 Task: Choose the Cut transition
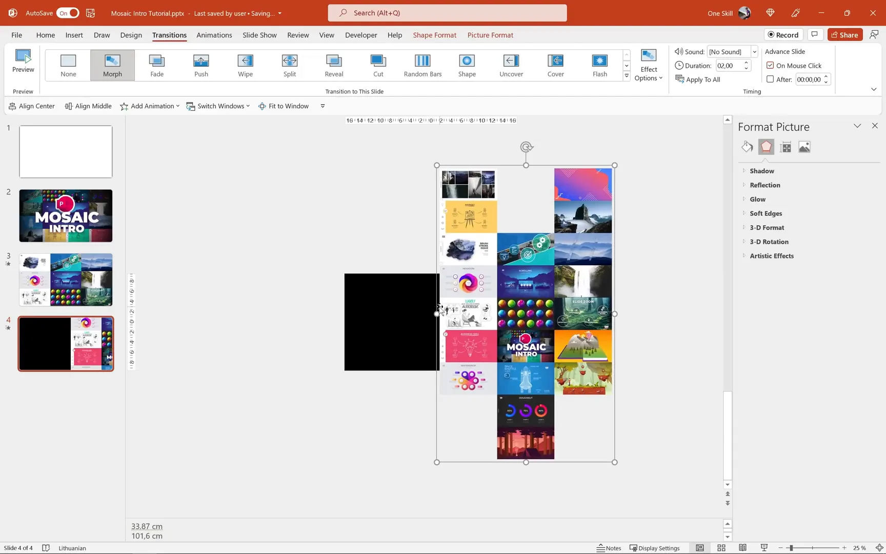point(378,65)
